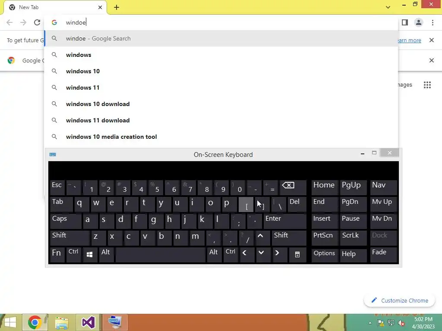The width and height of the screenshot is (442, 331).
Task: Tap the PrtScn key
Action: (x=325, y=238)
